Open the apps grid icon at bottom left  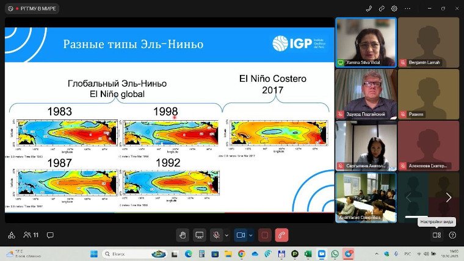tap(11, 235)
